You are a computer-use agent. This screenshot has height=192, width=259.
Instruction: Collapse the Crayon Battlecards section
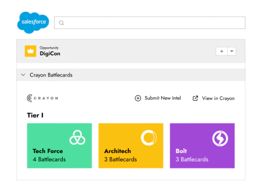23,75
